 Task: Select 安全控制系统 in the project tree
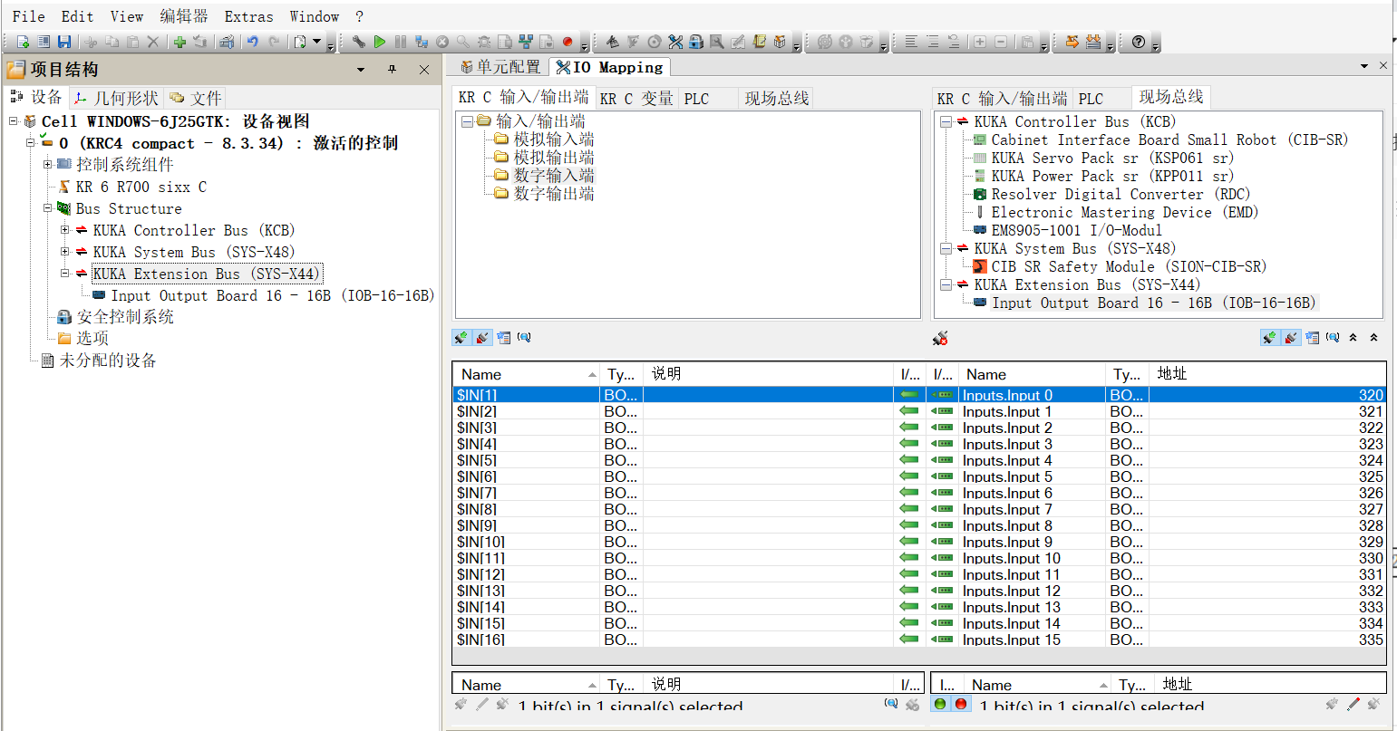(x=125, y=317)
